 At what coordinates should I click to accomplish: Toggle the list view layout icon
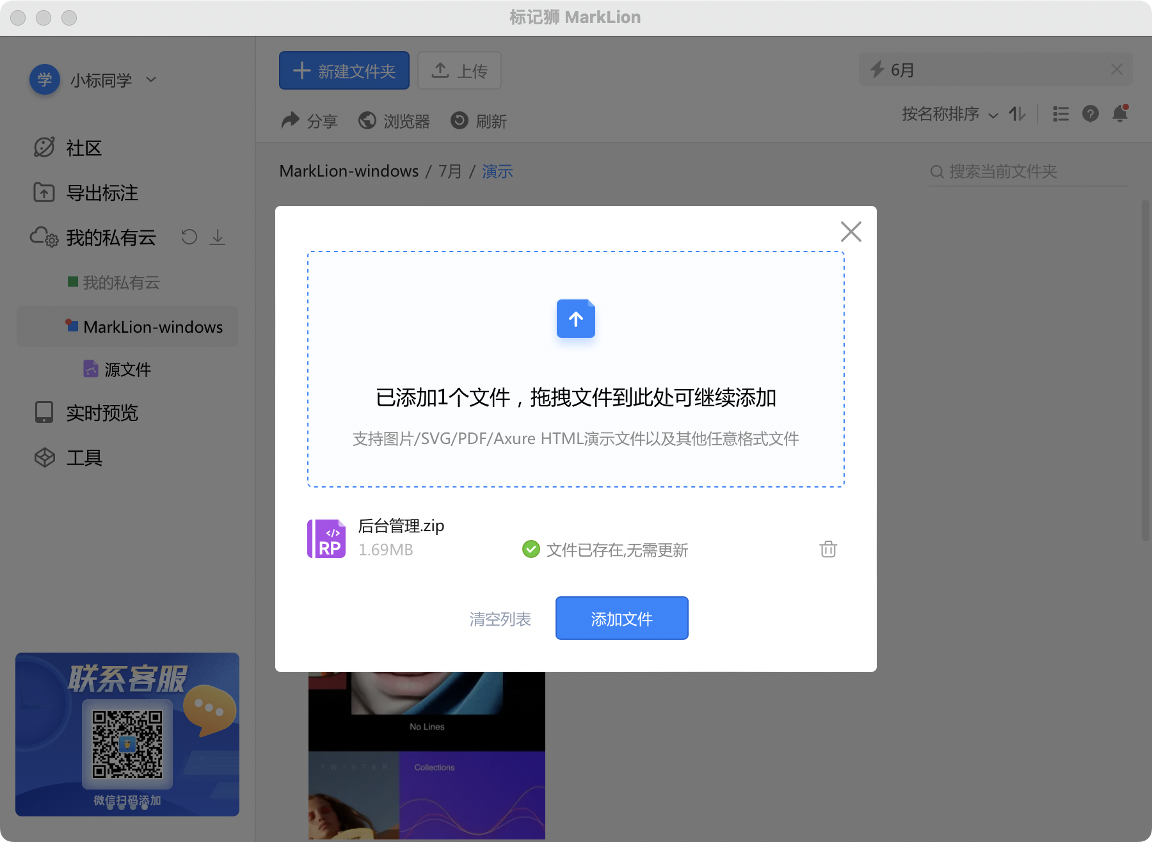pyautogui.click(x=1060, y=114)
